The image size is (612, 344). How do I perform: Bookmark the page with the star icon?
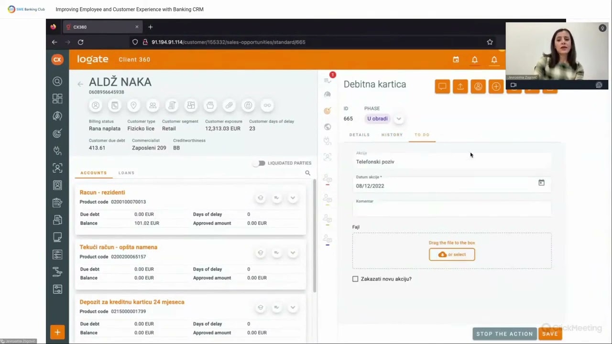(x=490, y=42)
